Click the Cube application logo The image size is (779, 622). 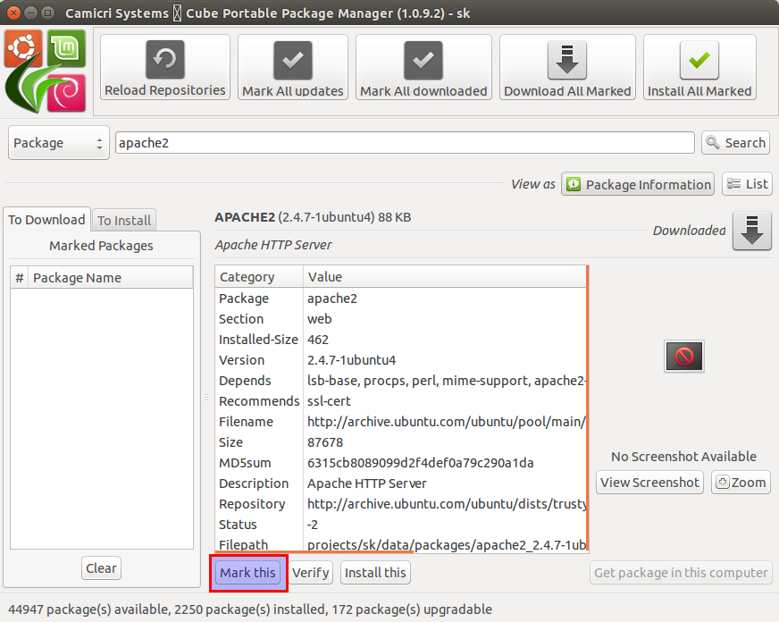coord(46,71)
